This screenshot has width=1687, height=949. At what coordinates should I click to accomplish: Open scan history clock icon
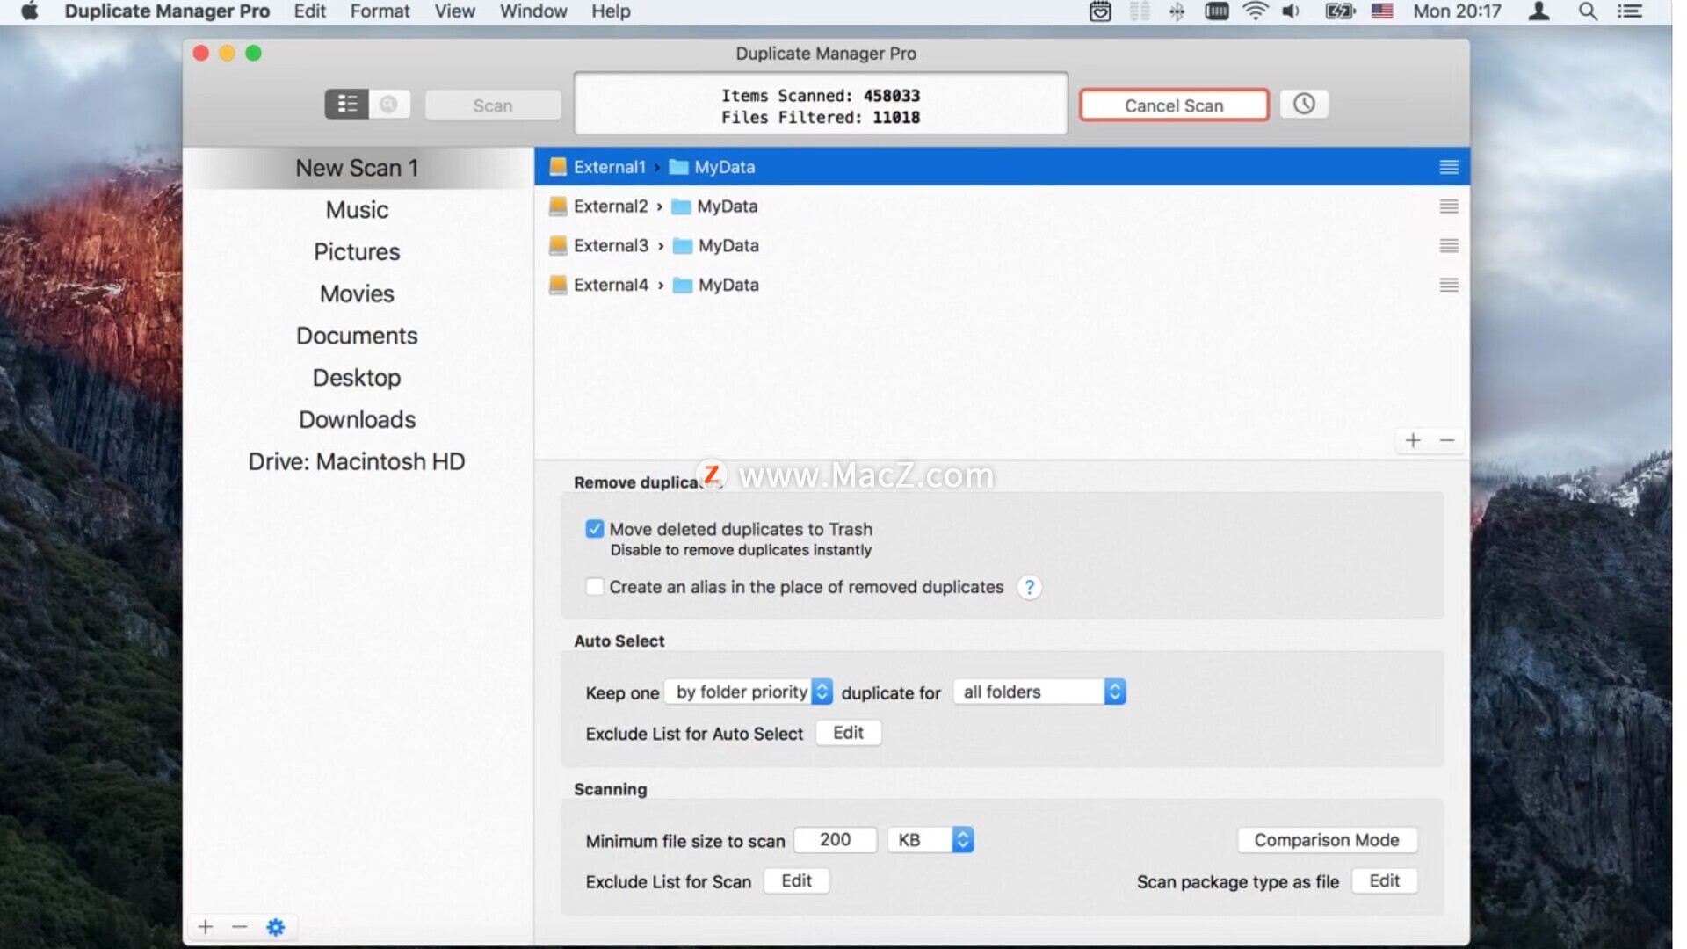click(1304, 105)
